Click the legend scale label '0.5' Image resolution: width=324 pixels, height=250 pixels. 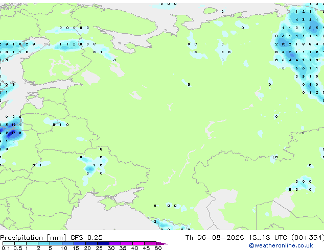(x=18, y=248)
